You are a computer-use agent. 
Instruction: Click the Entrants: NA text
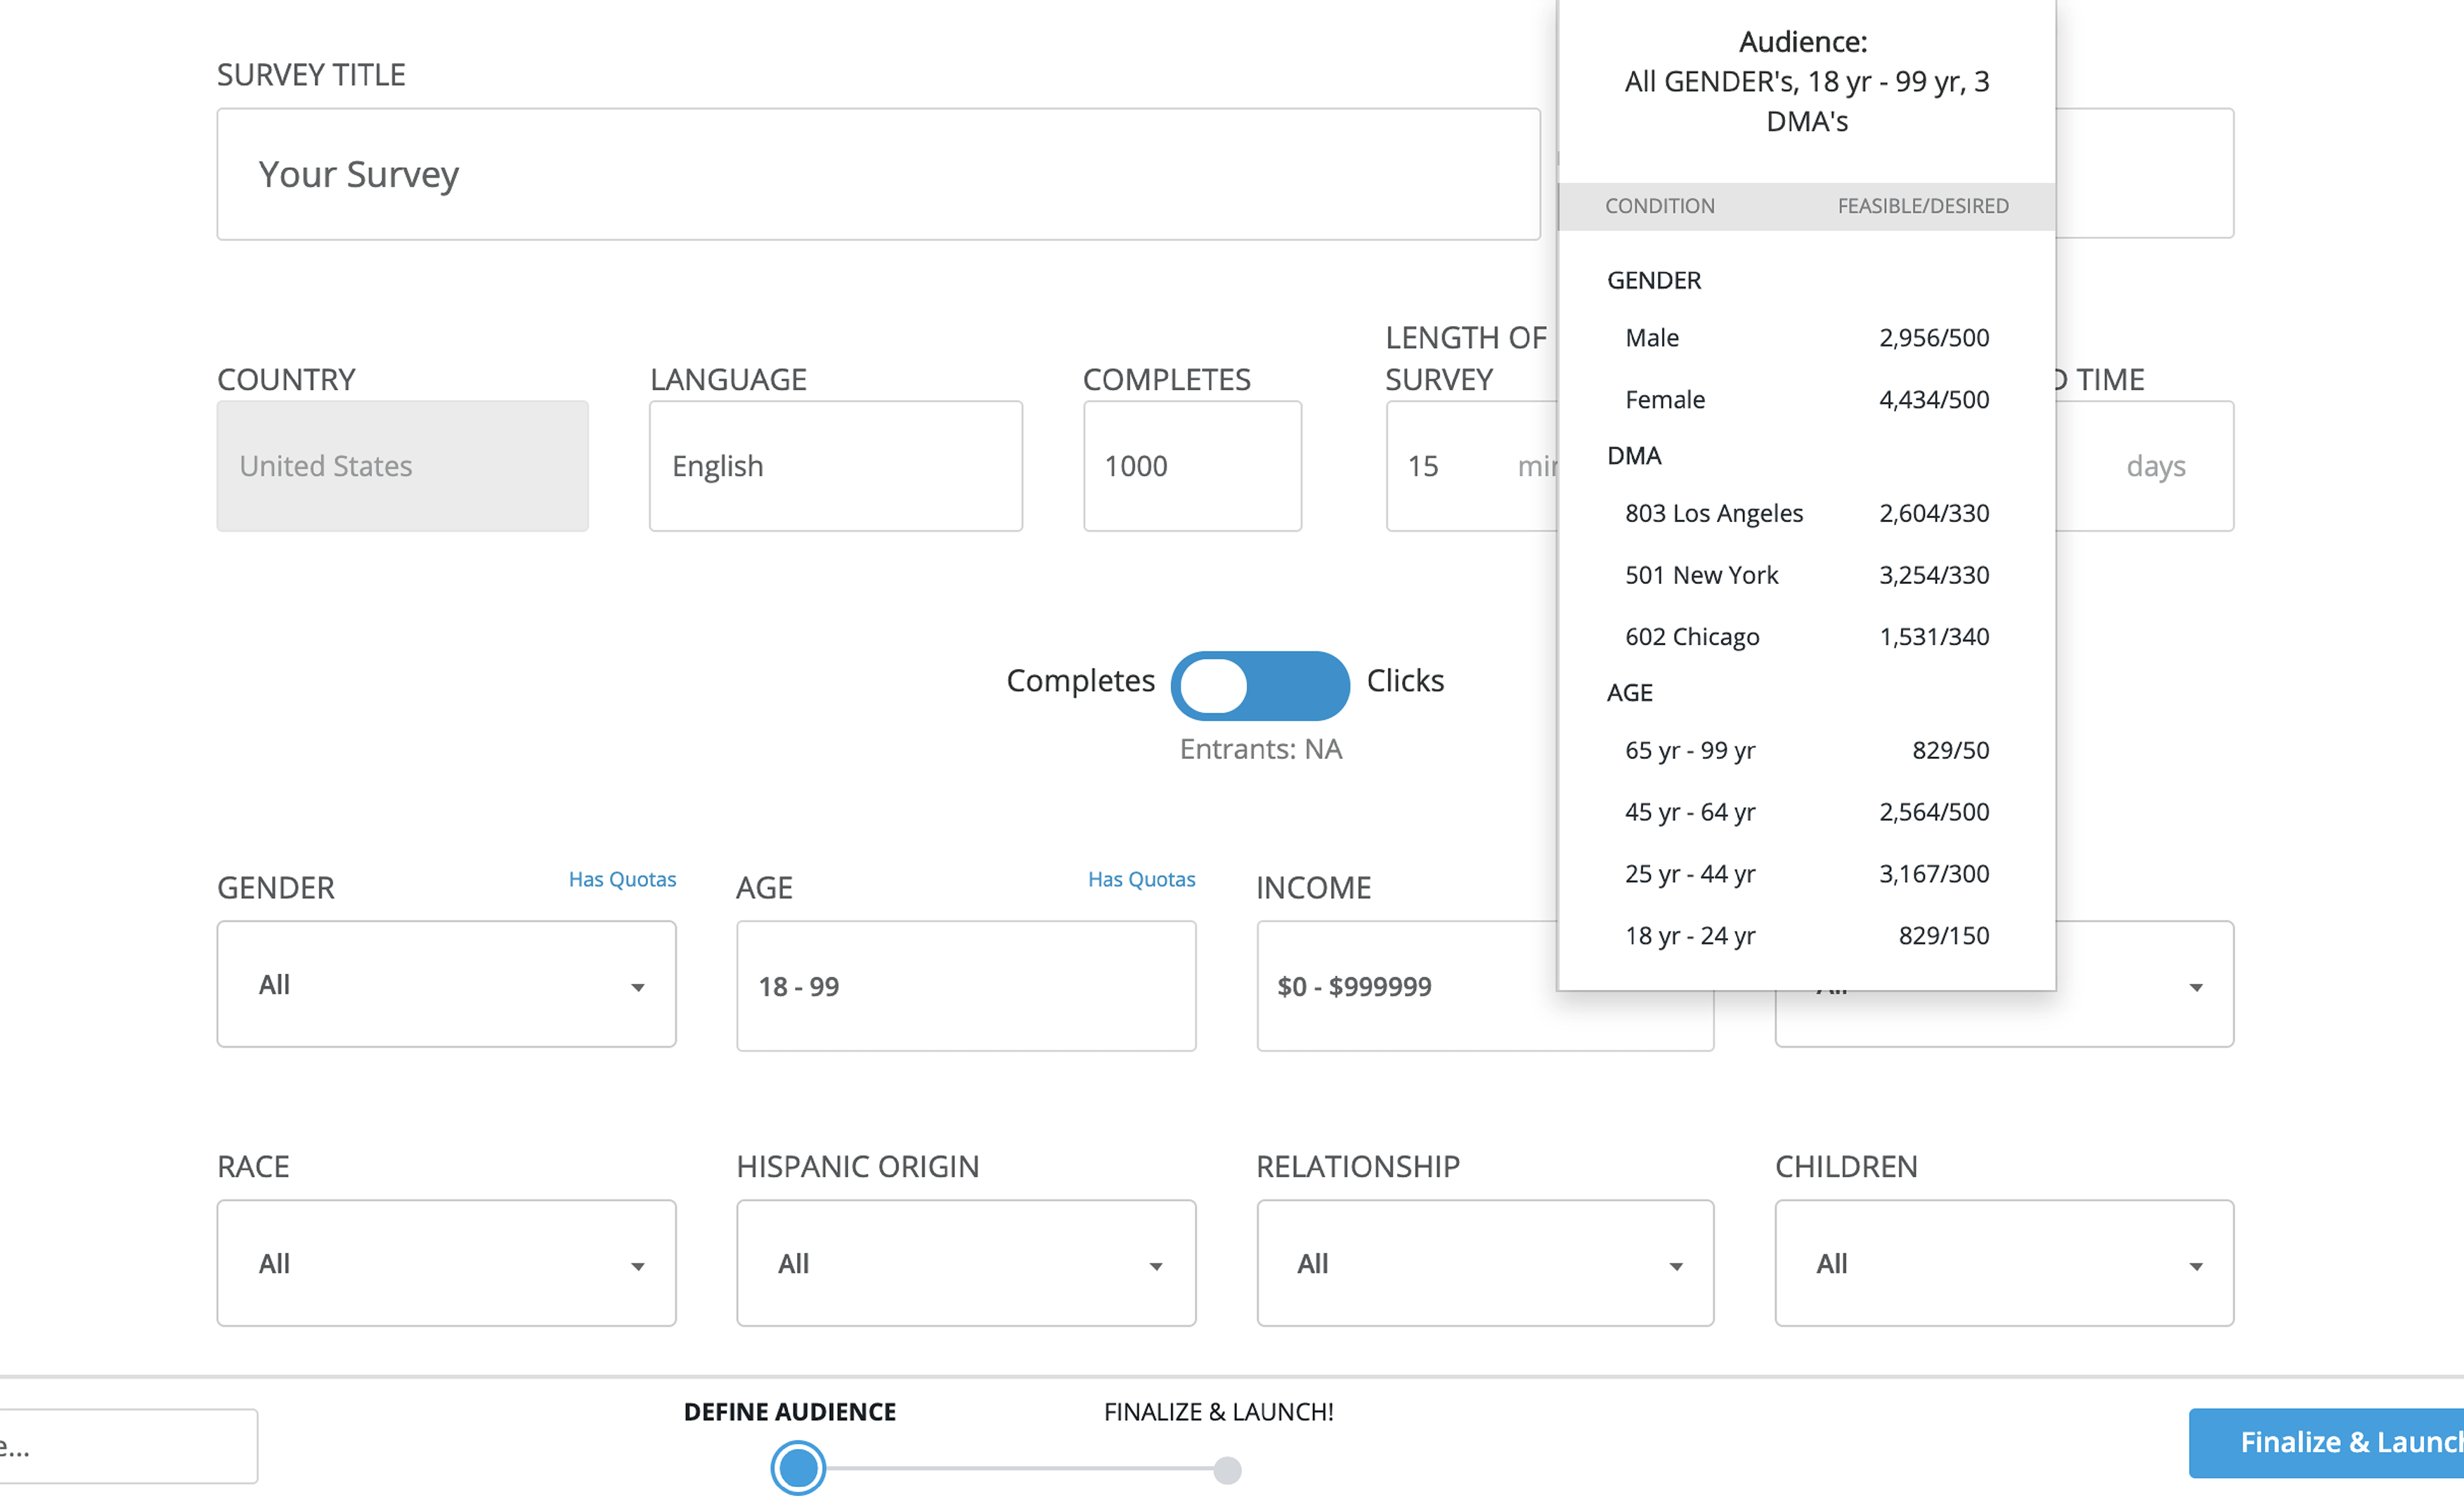[x=1260, y=749]
